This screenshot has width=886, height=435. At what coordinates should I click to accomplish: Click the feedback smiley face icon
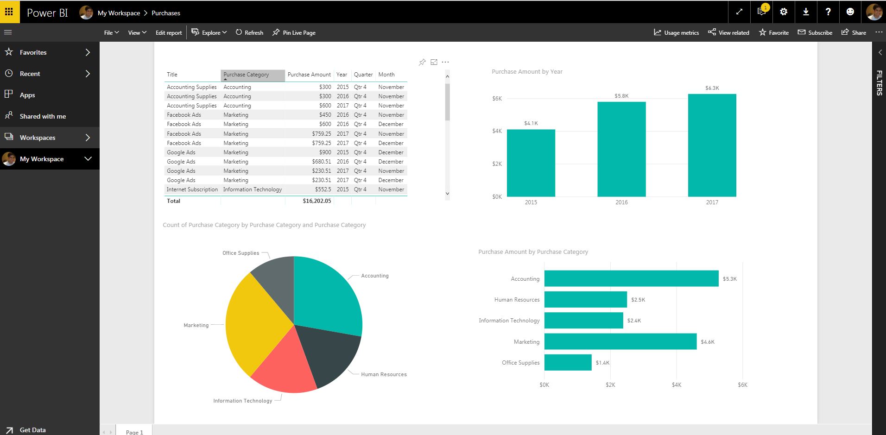(850, 12)
